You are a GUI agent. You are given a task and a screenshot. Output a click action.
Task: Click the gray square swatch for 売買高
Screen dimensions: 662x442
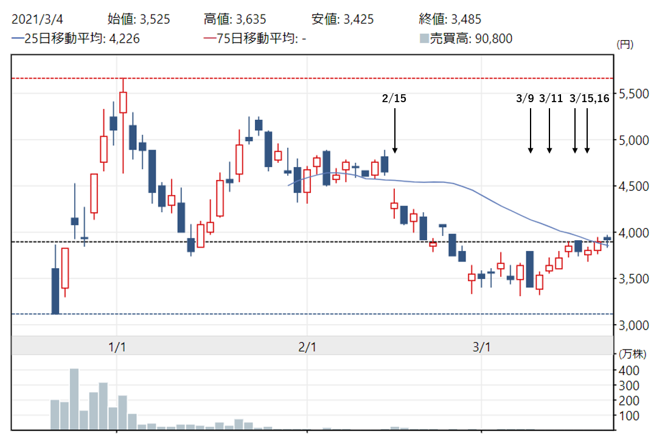click(424, 38)
